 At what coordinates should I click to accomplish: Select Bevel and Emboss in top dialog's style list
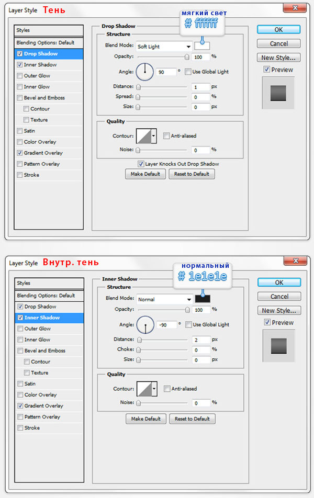pyautogui.click(x=44, y=98)
